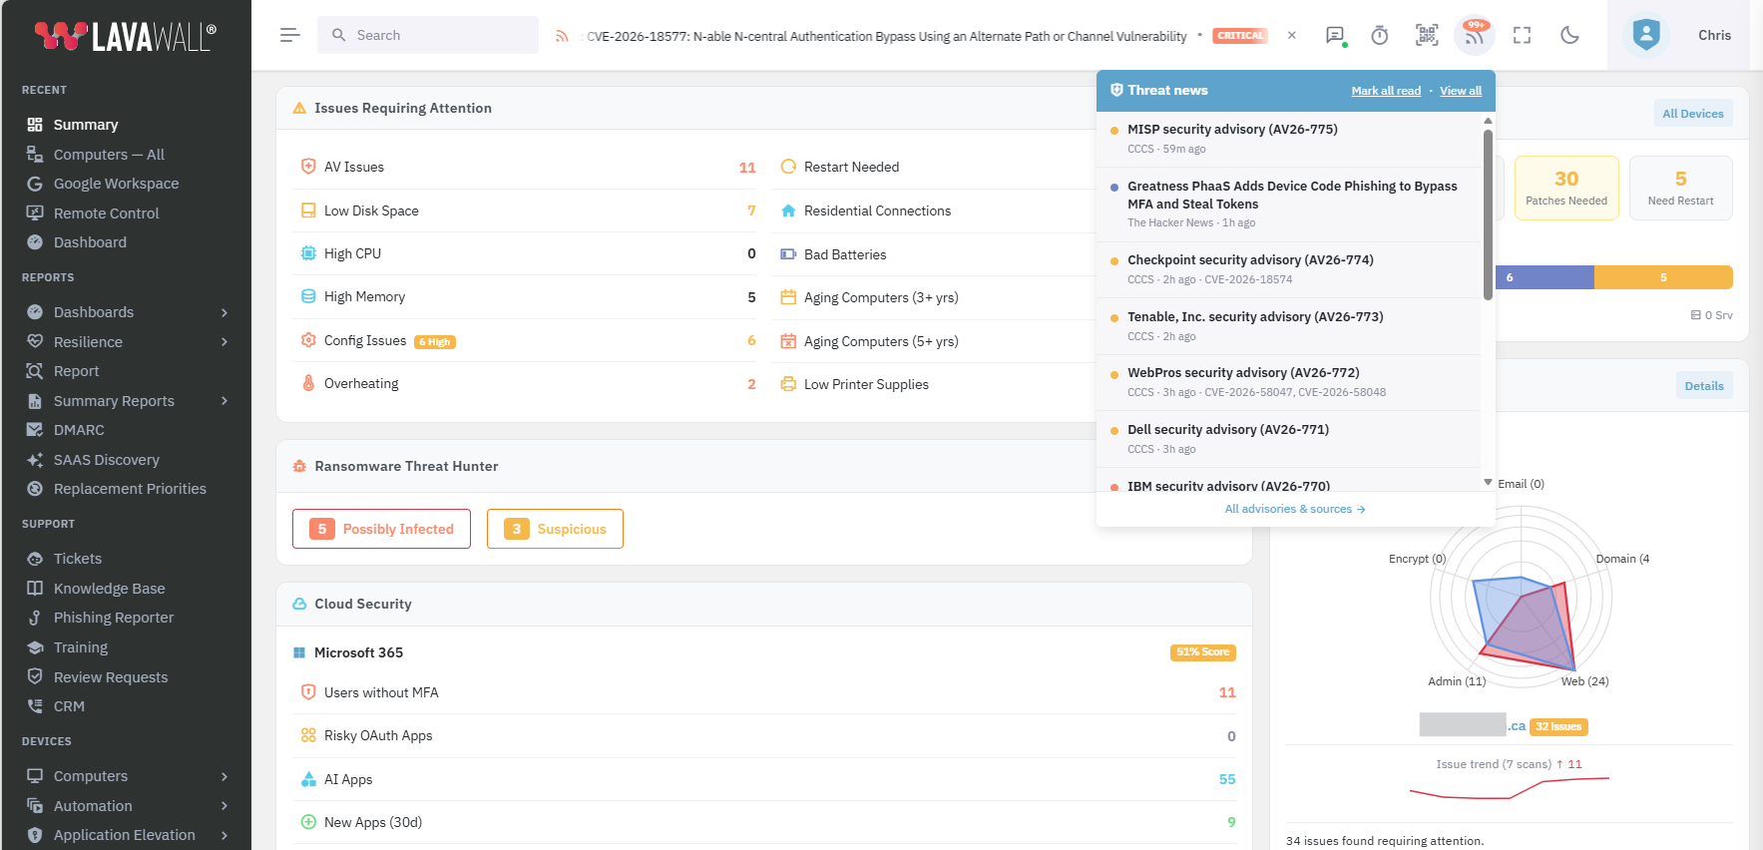Open the 5 Possibly Infected button
1763x850 pixels.
[381, 529]
